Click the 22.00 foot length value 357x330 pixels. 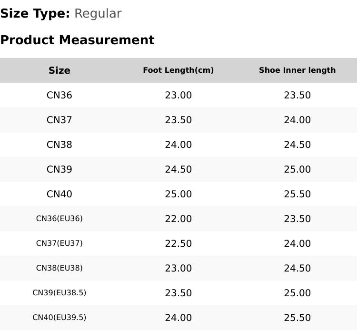click(178, 219)
